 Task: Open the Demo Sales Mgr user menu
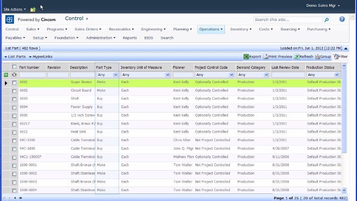tap(323, 5)
